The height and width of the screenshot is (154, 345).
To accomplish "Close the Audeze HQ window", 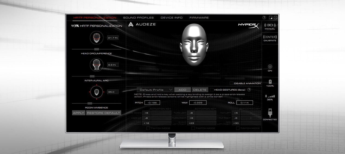I will pyautogui.click(x=275, y=17).
